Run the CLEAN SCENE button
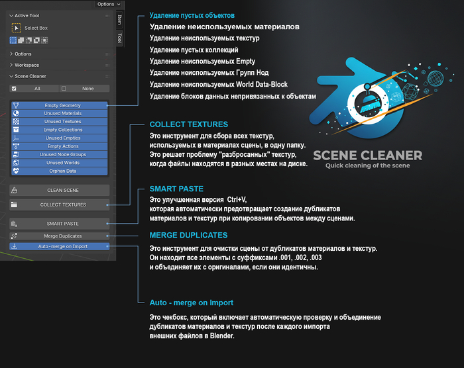 click(x=60, y=191)
